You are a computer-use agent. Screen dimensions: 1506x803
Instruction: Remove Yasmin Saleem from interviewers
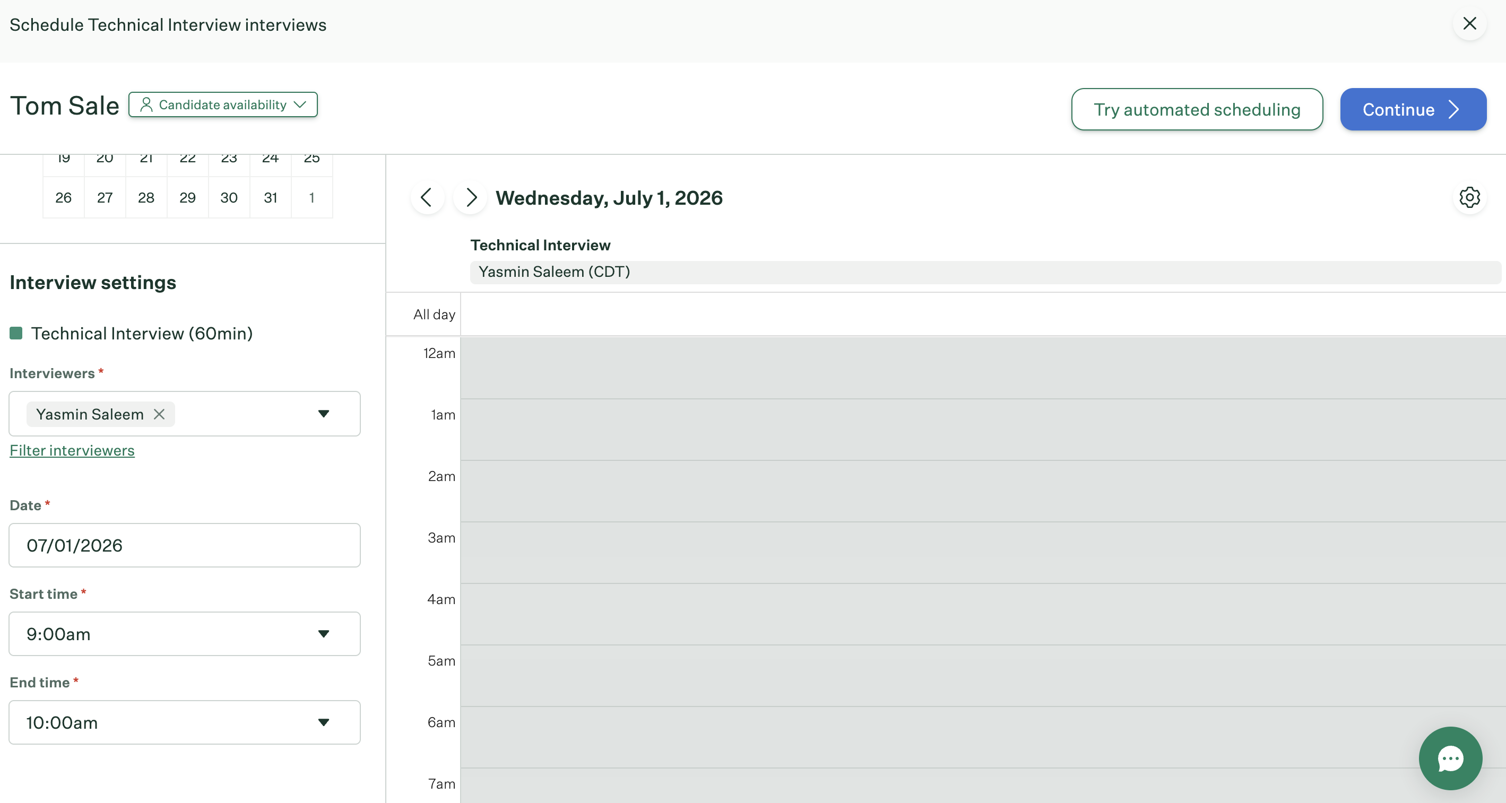(x=159, y=414)
